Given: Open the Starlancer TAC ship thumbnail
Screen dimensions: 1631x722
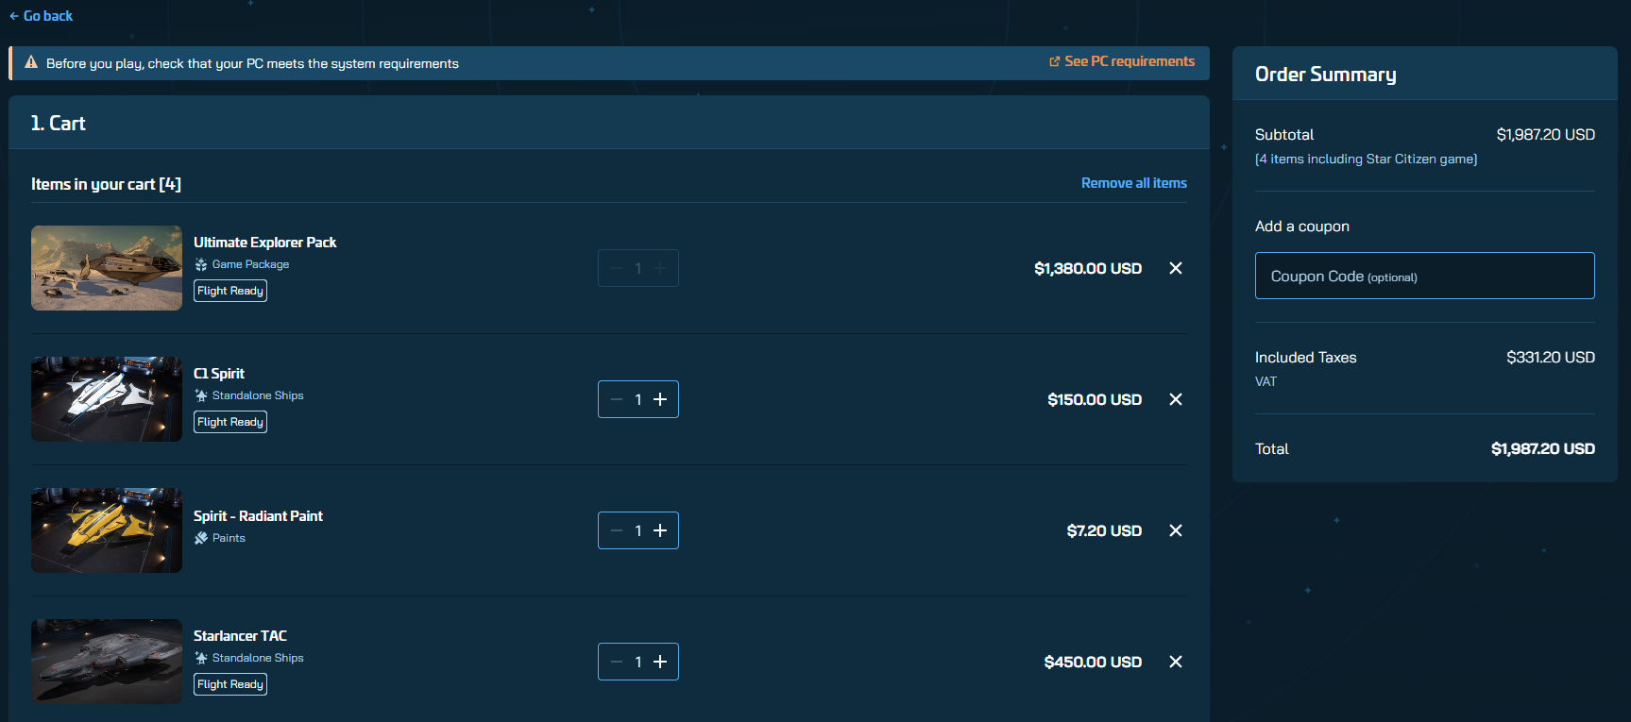Looking at the screenshot, I should (x=107, y=662).
